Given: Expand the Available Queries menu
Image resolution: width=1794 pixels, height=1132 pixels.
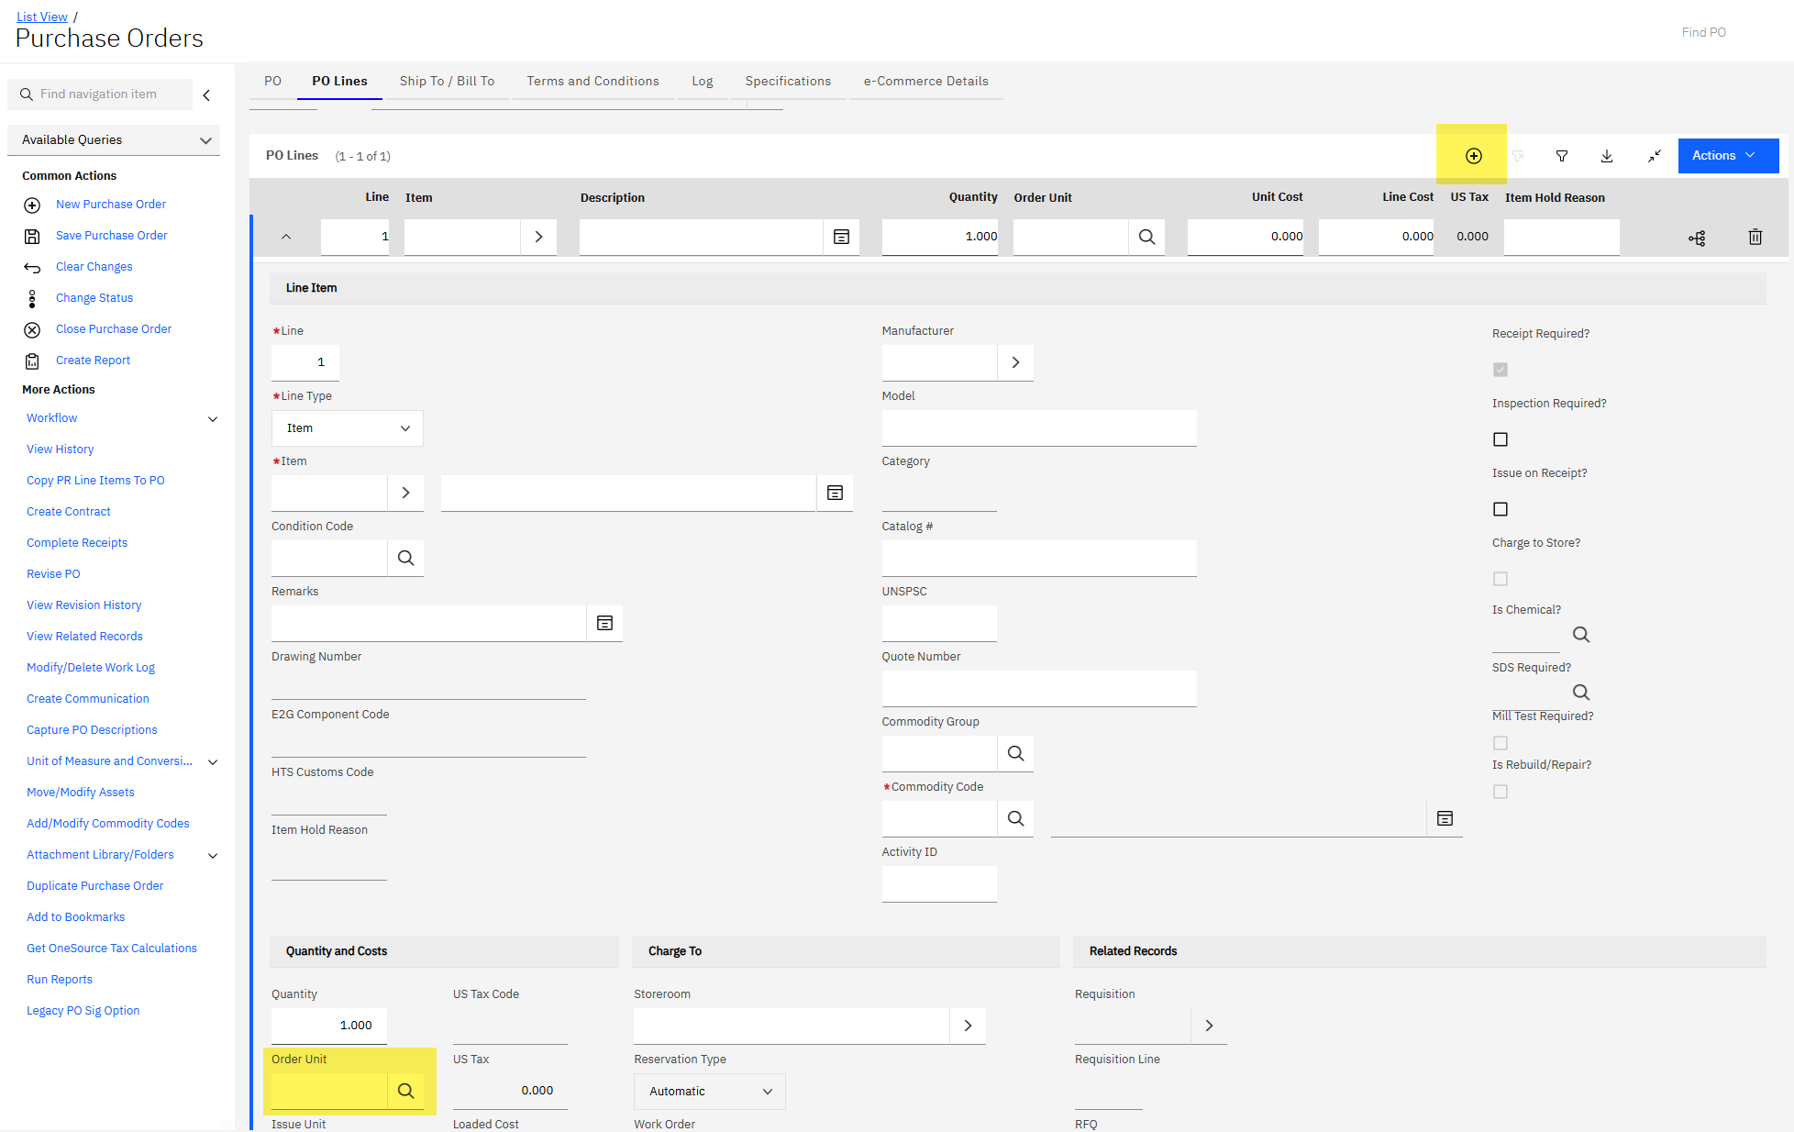Looking at the screenshot, I should point(115,139).
